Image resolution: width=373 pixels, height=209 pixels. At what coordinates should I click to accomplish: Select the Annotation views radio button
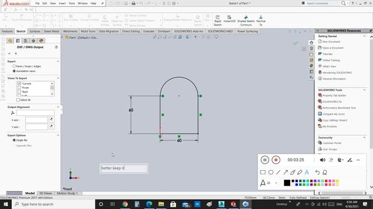pos(14,71)
